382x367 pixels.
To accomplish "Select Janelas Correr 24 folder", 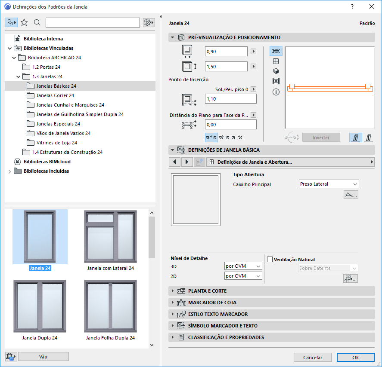I will pyautogui.click(x=55, y=95).
